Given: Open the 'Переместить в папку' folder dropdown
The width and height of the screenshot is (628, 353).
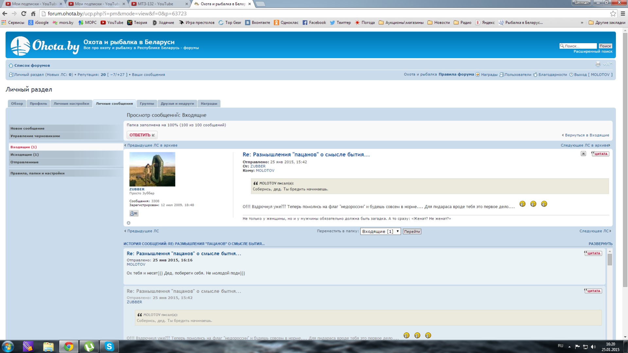Looking at the screenshot, I should (x=380, y=231).
